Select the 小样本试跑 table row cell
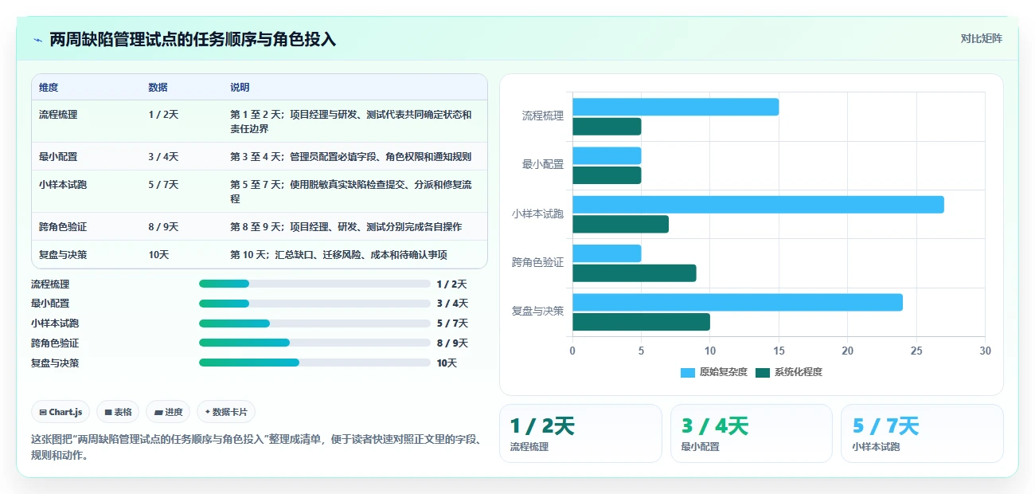This screenshot has width=1035, height=494. (x=63, y=185)
